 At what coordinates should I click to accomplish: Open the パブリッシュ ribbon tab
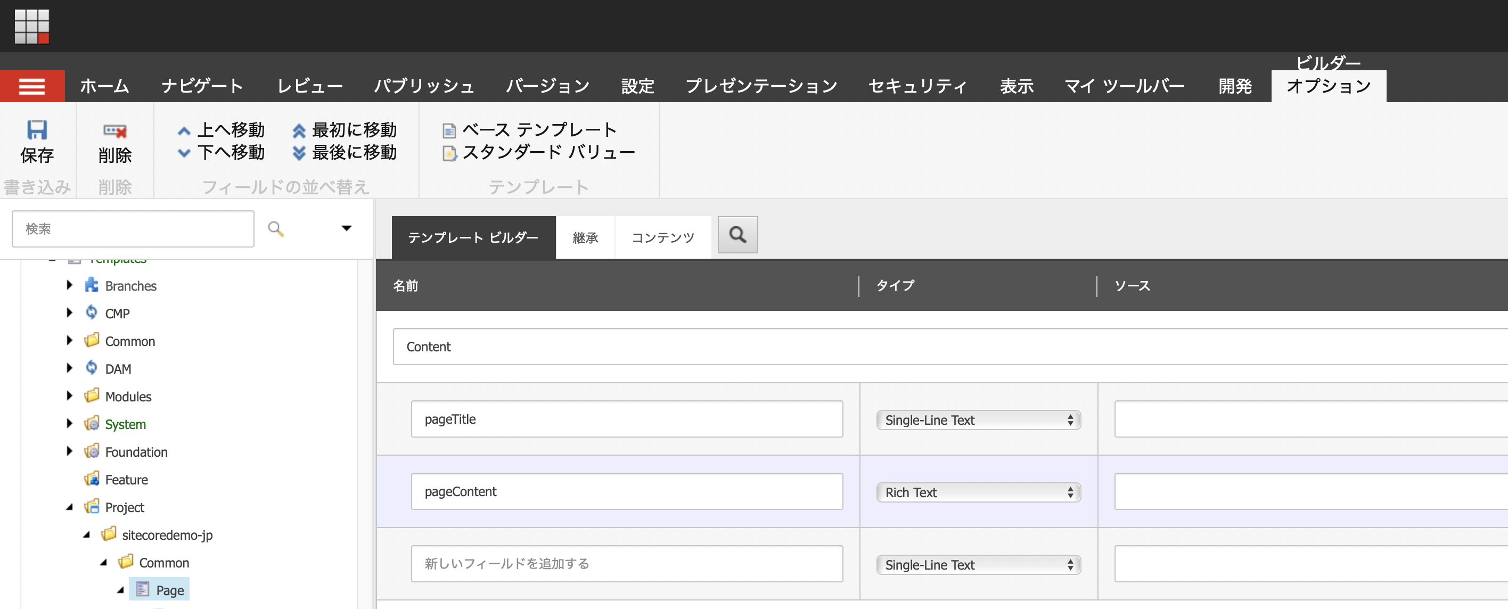click(424, 87)
